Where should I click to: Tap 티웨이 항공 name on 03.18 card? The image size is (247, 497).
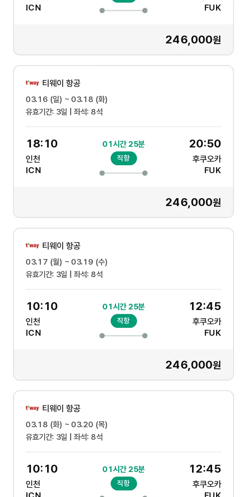61,408
